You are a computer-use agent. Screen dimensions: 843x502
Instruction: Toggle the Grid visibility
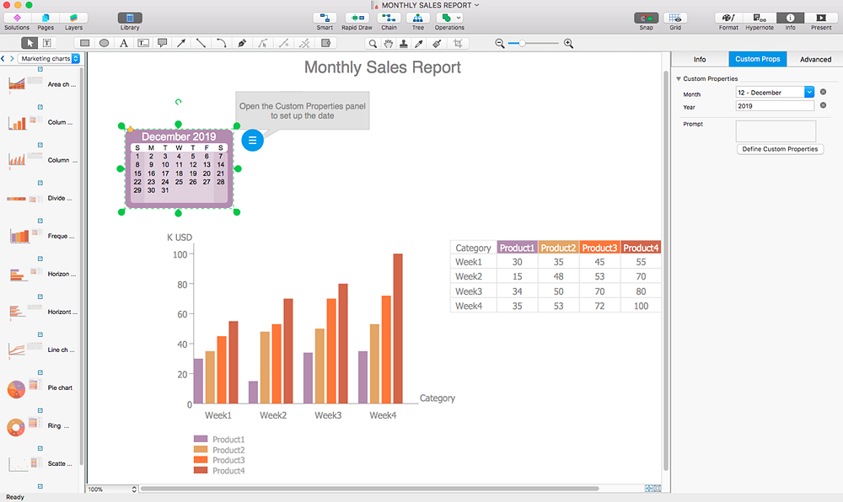pyautogui.click(x=674, y=18)
